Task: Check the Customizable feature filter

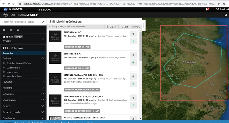Action: pyautogui.click(x=4, y=68)
